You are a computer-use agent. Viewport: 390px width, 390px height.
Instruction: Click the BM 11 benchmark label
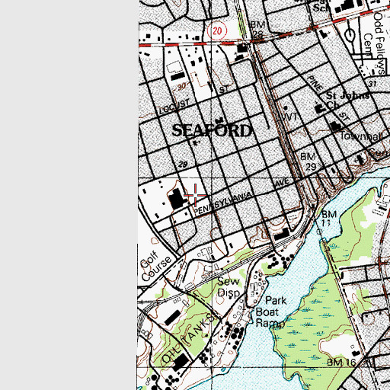pos(329,219)
